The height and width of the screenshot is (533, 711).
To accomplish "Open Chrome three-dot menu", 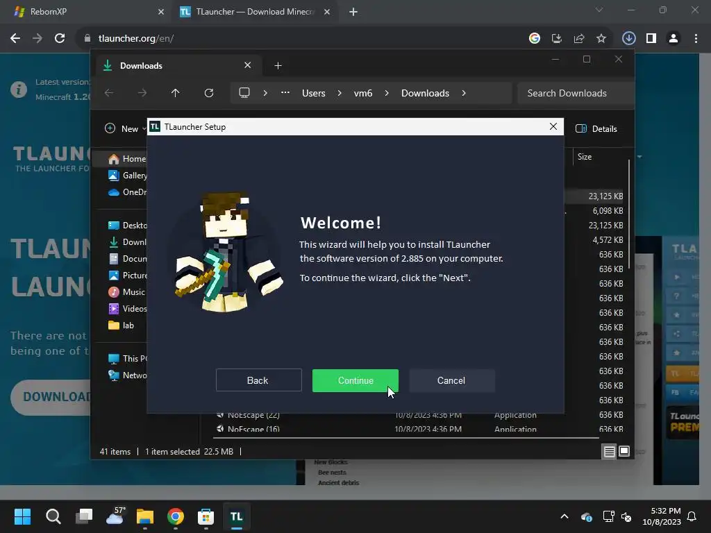I will click(x=696, y=39).
